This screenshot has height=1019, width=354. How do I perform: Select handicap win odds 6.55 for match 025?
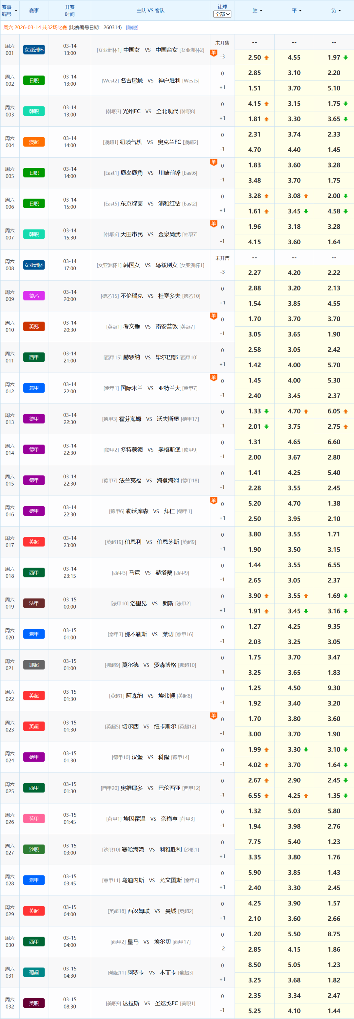tap(254, 796)
